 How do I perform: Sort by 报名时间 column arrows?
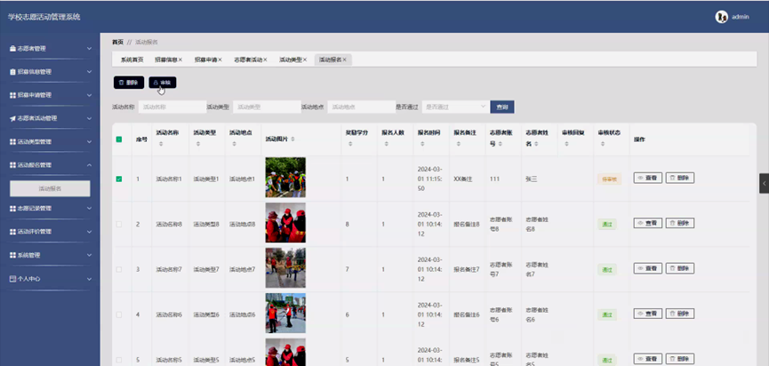tap(422, 144)
